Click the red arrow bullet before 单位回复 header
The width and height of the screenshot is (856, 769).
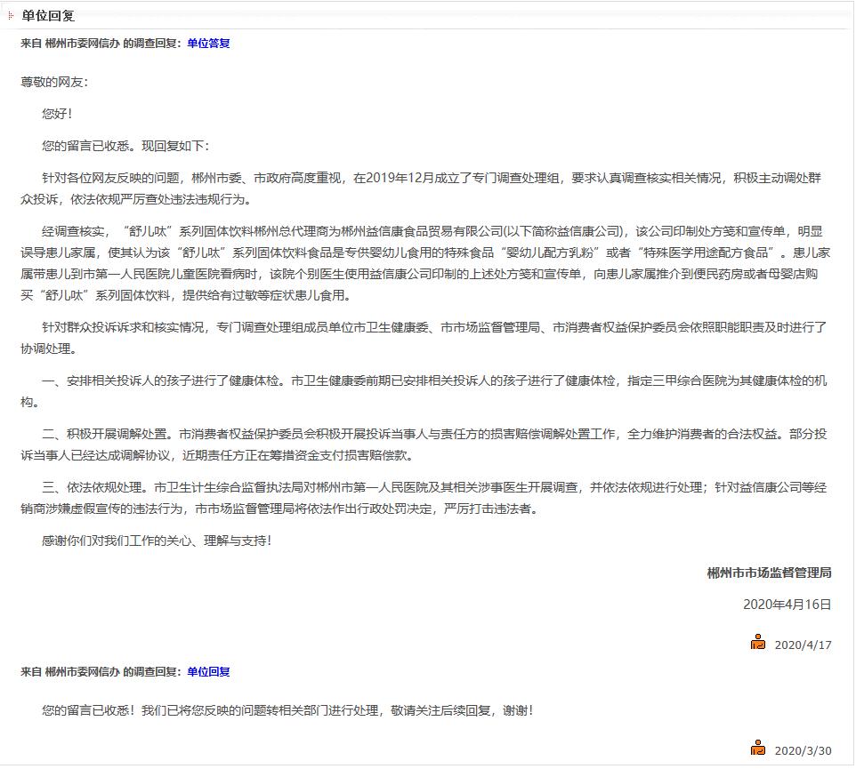(x=11, y=15)
